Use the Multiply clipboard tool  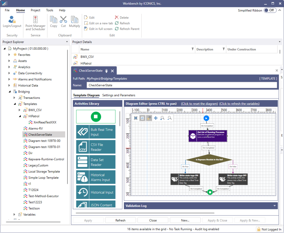(x=74, y=22)
